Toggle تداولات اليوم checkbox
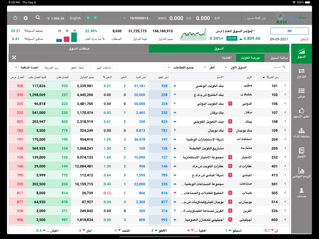This screenshot has height=239, width=319. 115,68
